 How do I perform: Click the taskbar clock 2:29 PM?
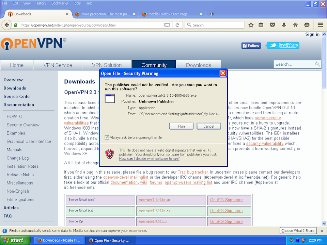tap(315, 240)
